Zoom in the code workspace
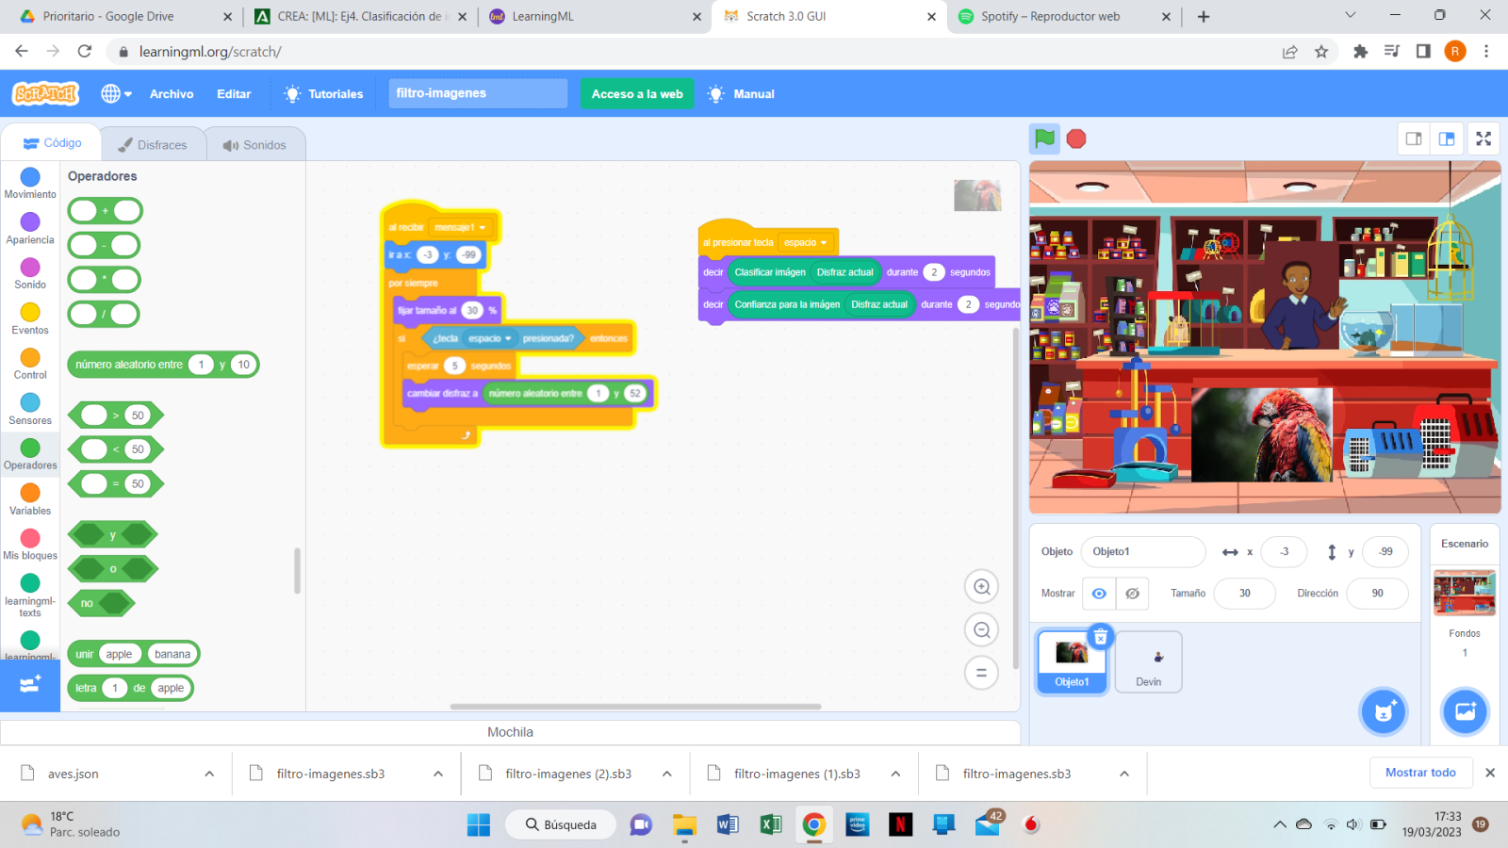Screen dimensions: 1508x848 click(x=981, y=587)
